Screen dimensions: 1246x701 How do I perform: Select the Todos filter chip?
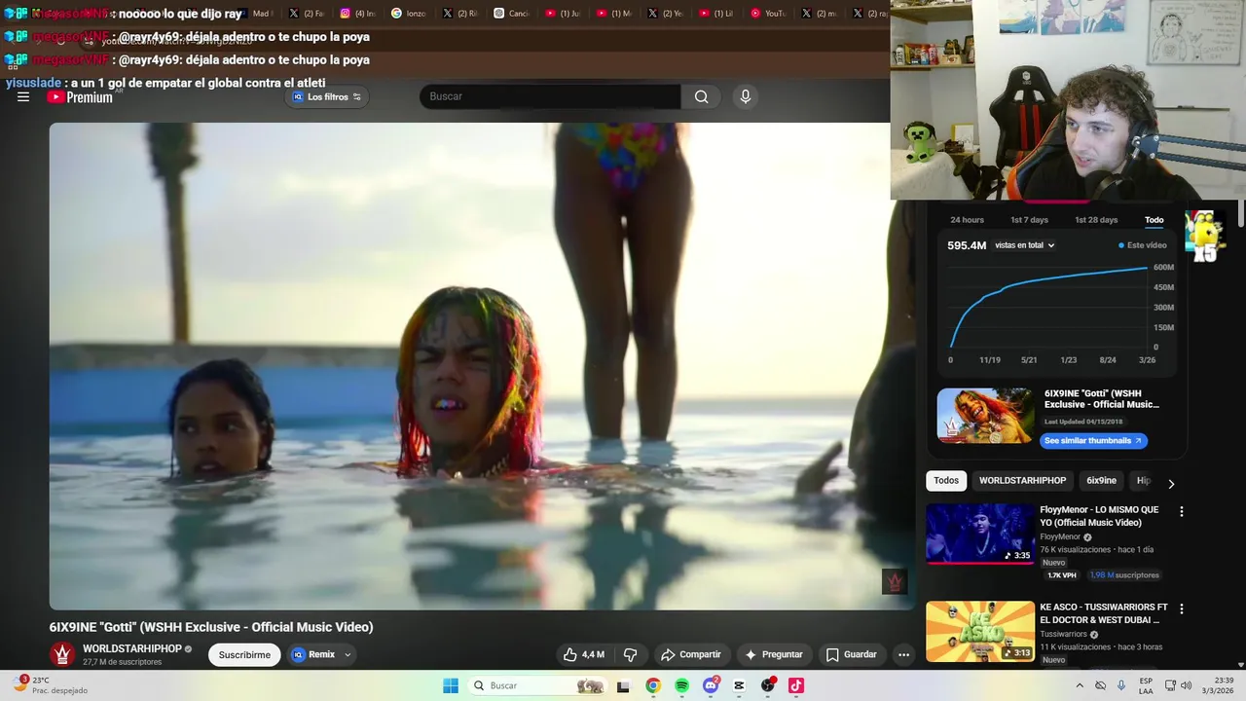point(946,481)
